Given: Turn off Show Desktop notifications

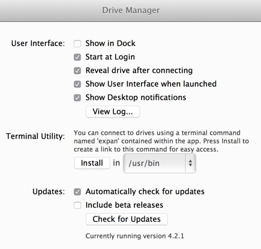Looking at the screenshot, I should [x=77, y=97].
